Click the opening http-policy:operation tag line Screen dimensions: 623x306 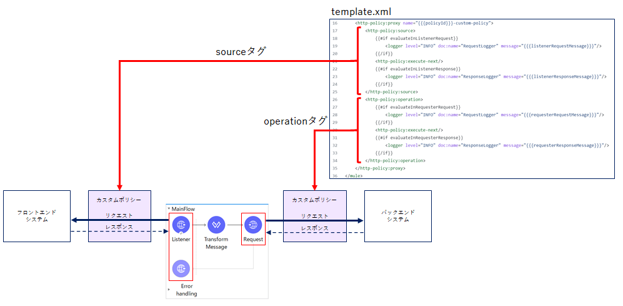click(x=394, y=99)
